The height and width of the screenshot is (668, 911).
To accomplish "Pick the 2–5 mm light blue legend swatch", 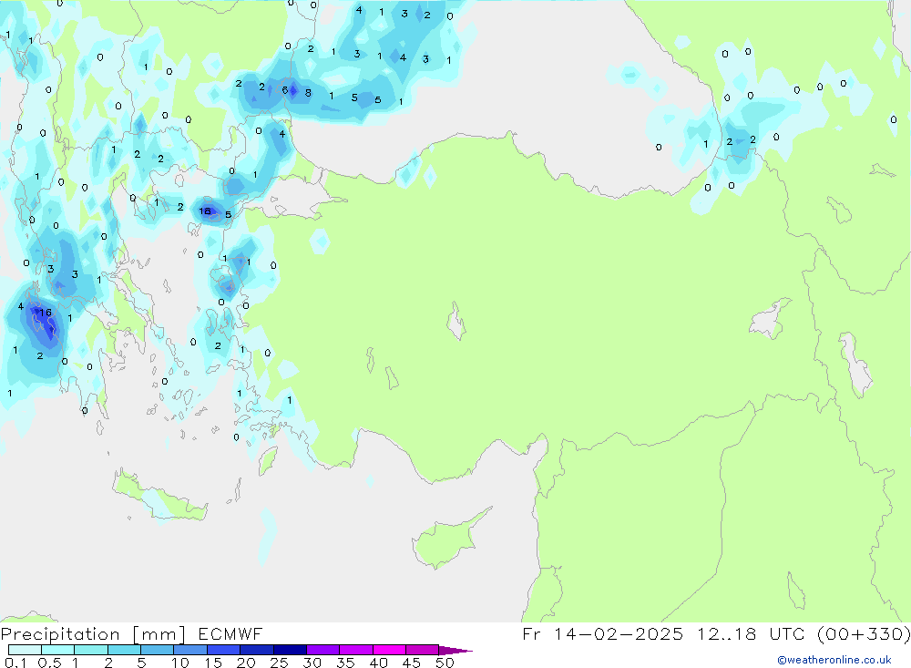I will tap(124, 650).
